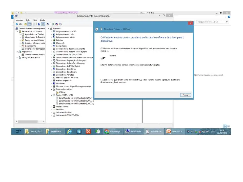The width and height of the screenshot is (243, 182).
Task: Expand the Processadores category
Action: tap(51, 107)
